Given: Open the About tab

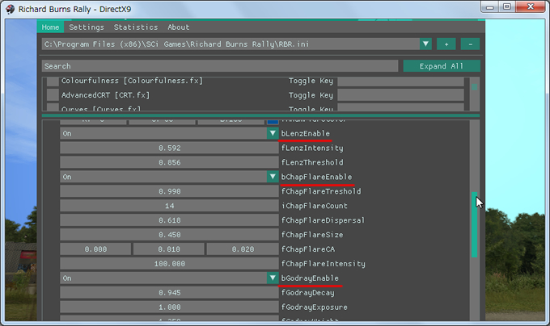Looking at the screenshot, I should pyautogui.click(x=179, y=27).
